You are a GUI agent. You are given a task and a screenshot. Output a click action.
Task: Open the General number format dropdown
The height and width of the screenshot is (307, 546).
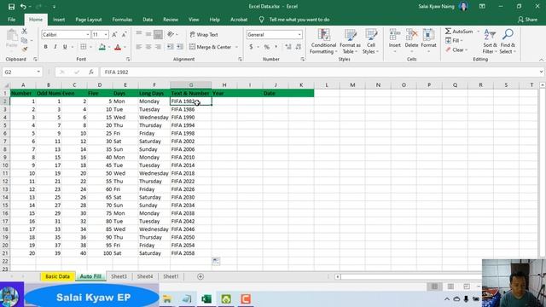[x=299, y=34]
